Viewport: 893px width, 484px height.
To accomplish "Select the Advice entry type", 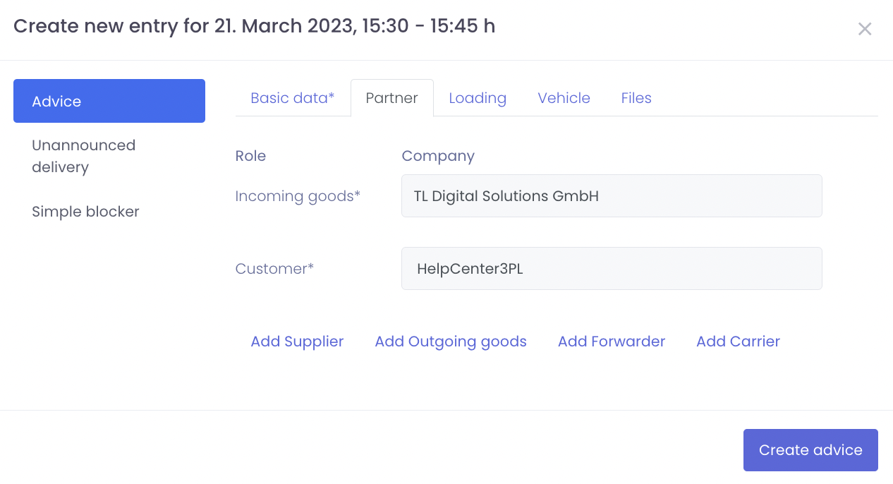I will pyautogui.click(x=109, y=101).
